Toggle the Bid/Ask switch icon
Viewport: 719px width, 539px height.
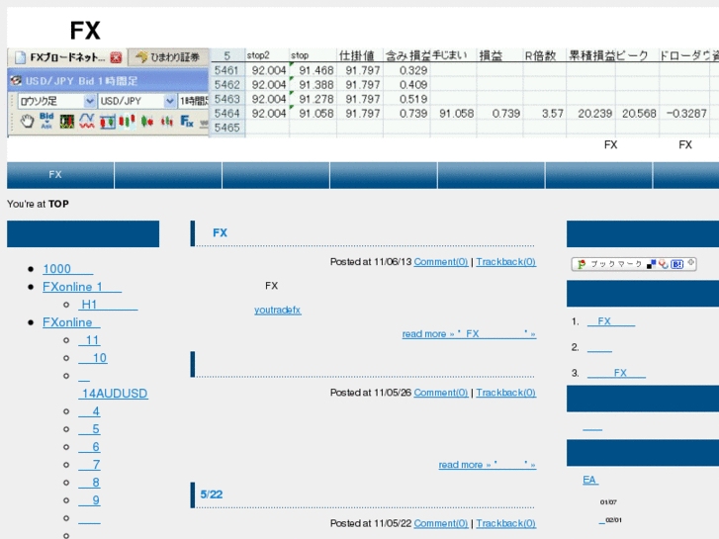46,121
